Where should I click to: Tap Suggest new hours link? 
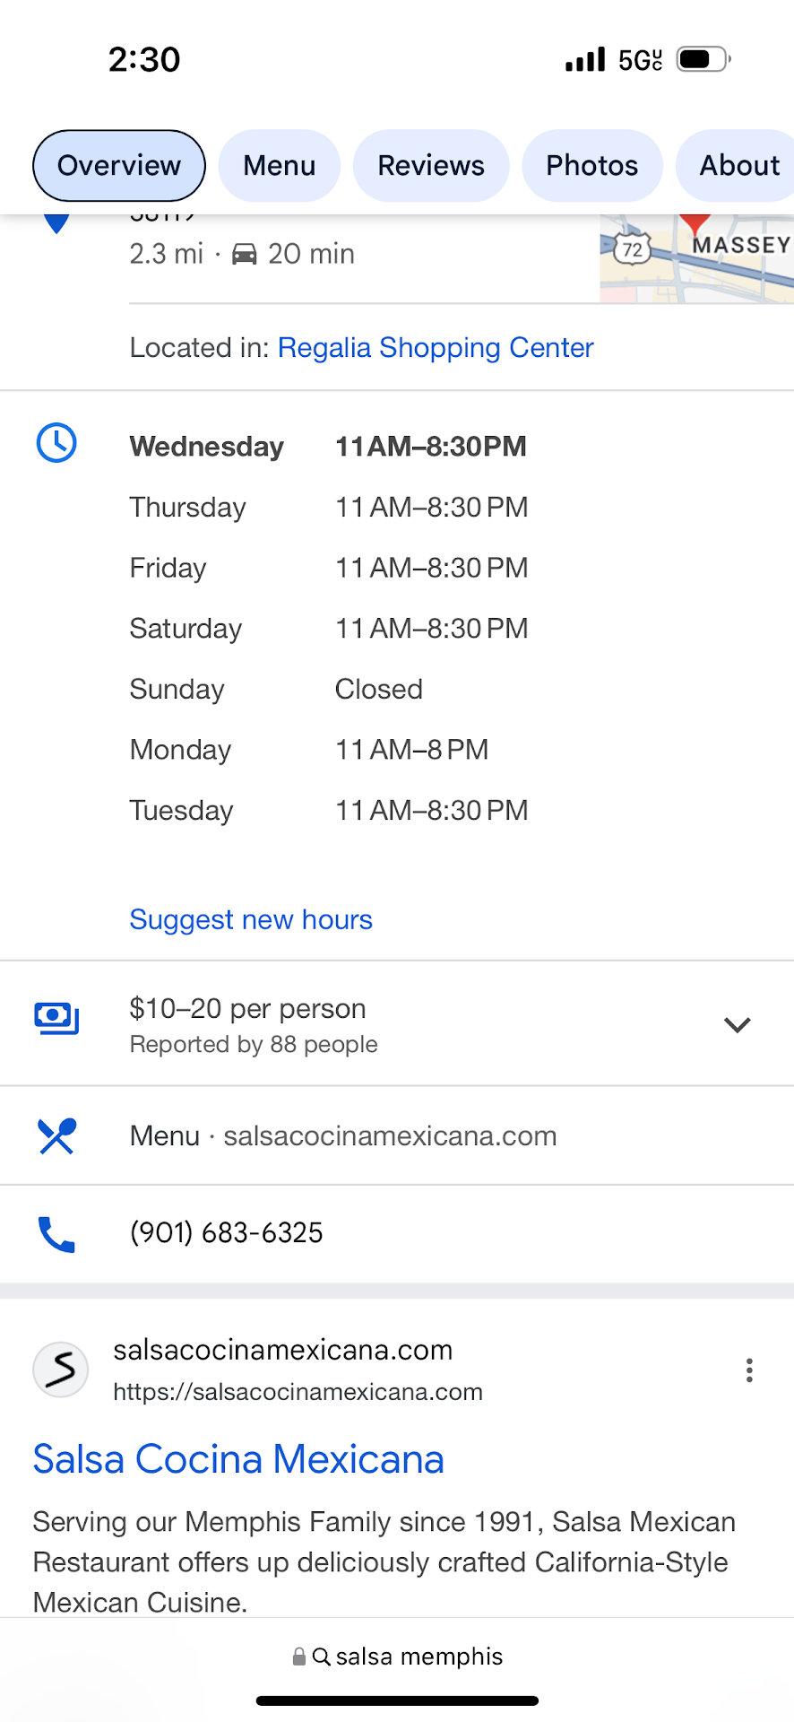pyautogui.click(x=251, y=920)
